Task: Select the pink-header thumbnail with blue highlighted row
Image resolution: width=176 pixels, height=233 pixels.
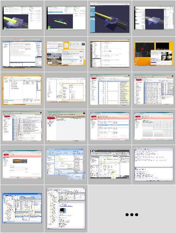Action: coord(110,126)
